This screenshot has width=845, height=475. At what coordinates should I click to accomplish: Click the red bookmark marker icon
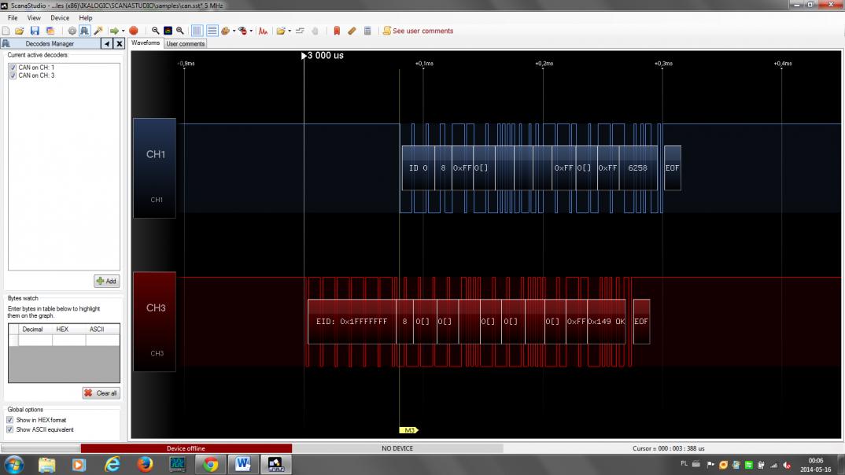point(337,31)
